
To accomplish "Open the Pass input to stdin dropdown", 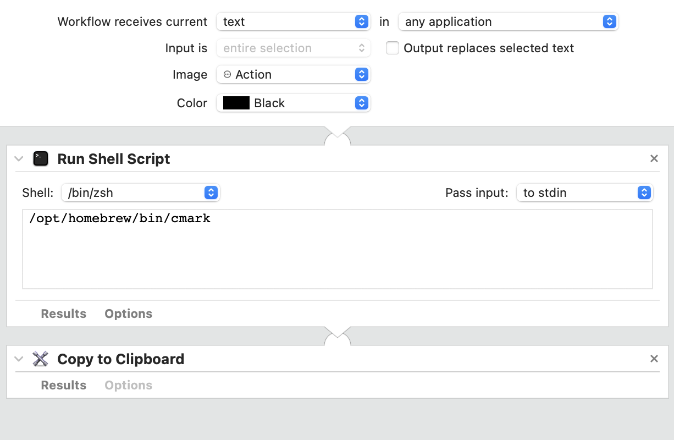I will 643,193.
